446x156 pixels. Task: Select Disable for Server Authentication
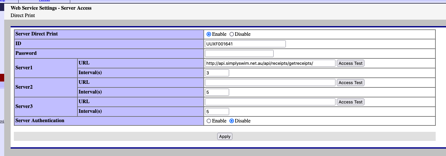tap(231, 121)
